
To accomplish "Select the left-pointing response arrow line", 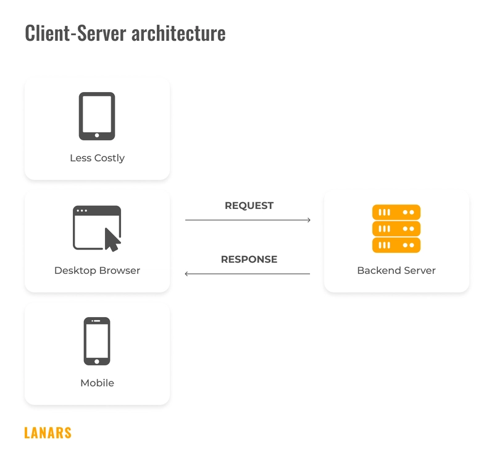I will point(248,274).
